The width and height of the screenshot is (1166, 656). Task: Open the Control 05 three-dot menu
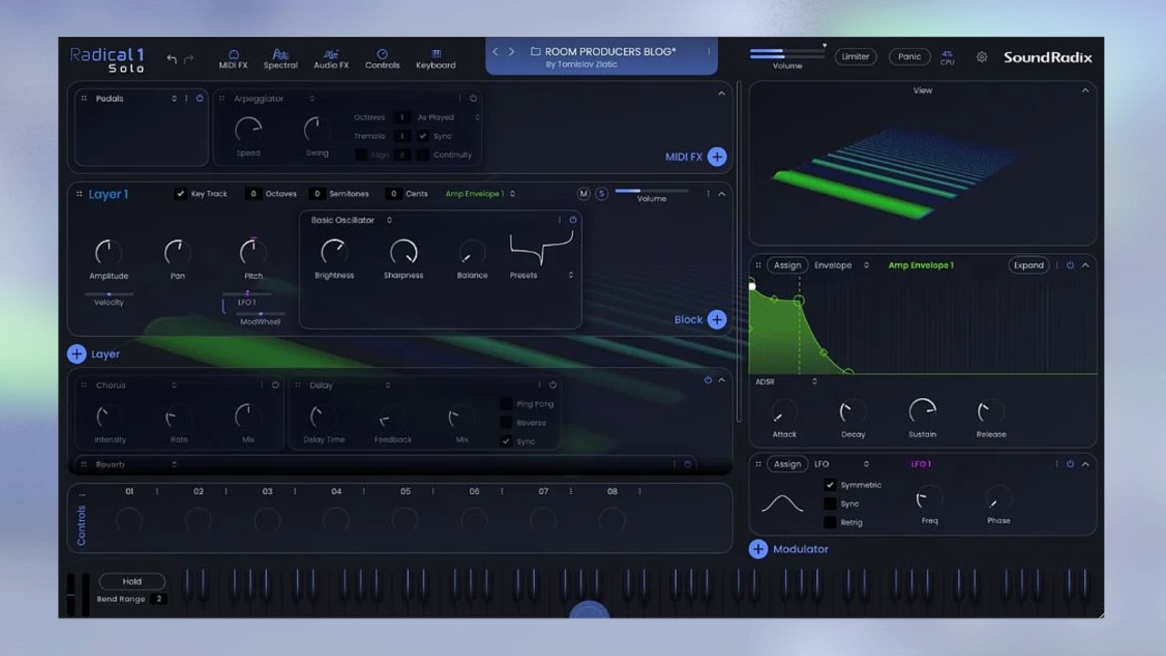[433, 491]
